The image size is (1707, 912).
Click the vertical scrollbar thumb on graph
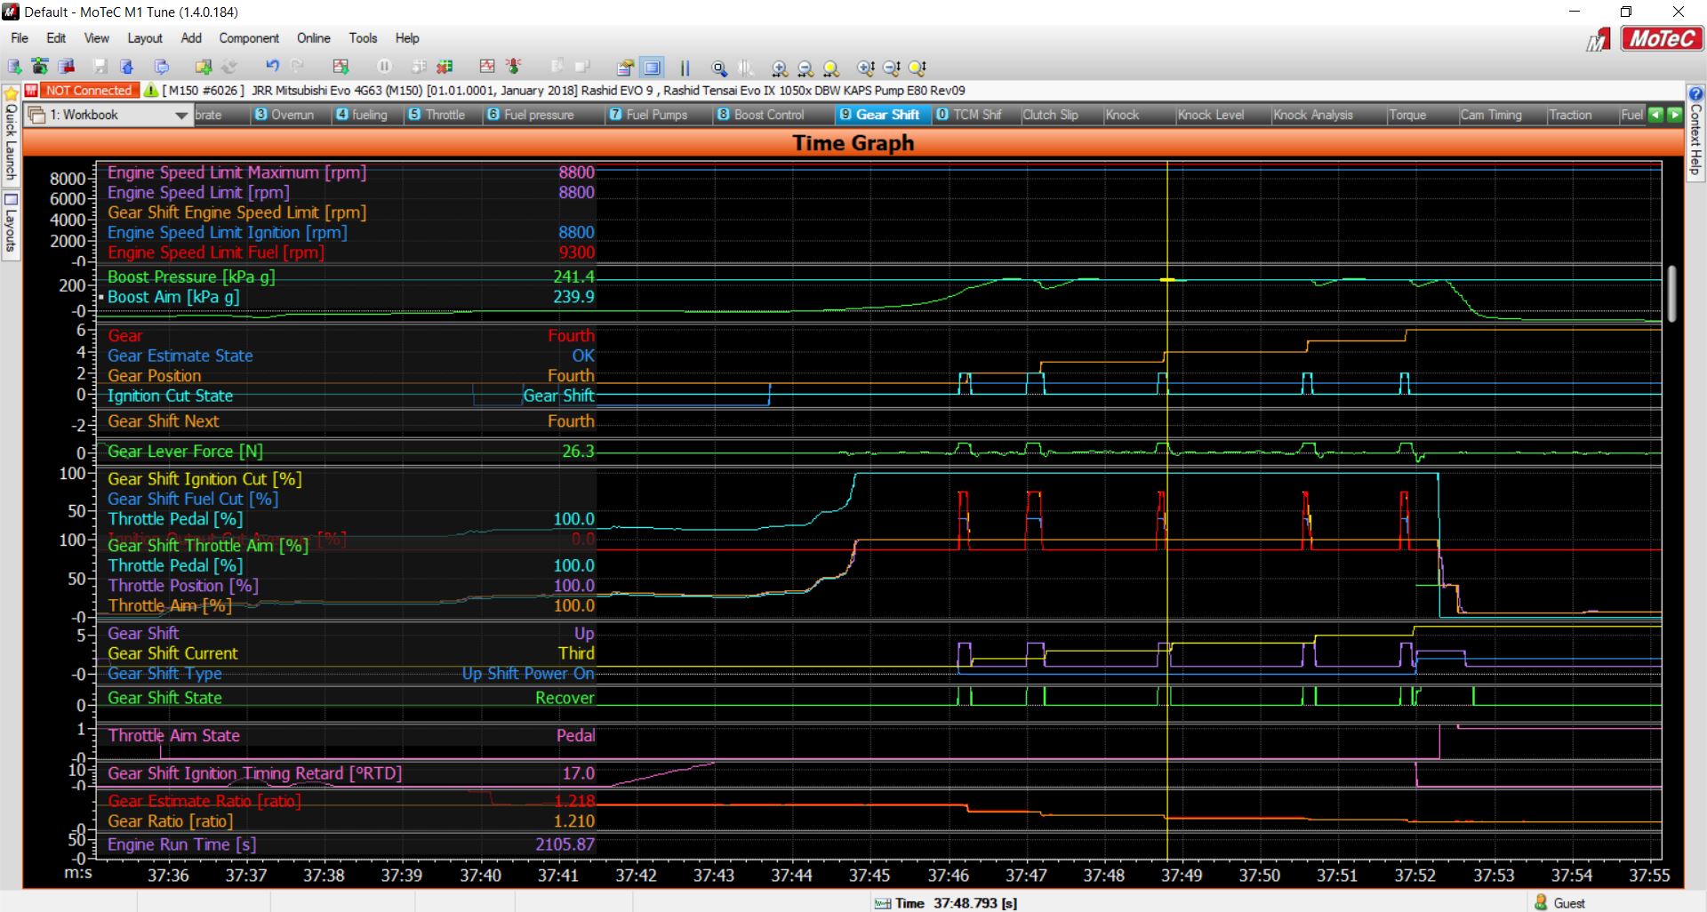click(x=1671, y=293)
